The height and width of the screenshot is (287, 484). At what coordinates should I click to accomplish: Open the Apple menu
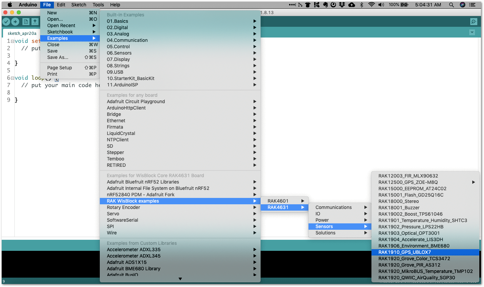[x=10, y=5]
